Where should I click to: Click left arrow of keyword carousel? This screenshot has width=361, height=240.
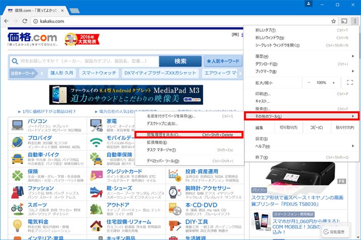(x=42, y=73)
